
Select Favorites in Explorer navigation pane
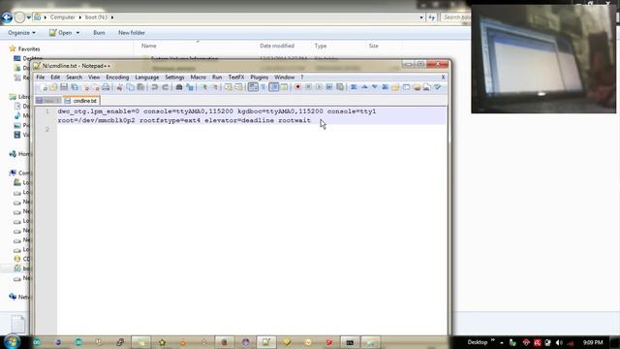coord(29,49)
